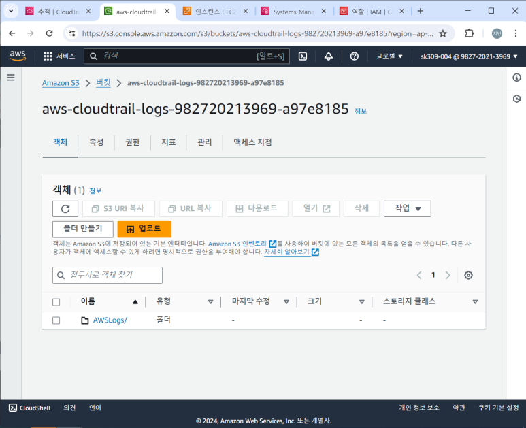The height and width of the screenshot is (428, 526).
Task: Open tab search dropdown arrow
Action: pos(11,11)
